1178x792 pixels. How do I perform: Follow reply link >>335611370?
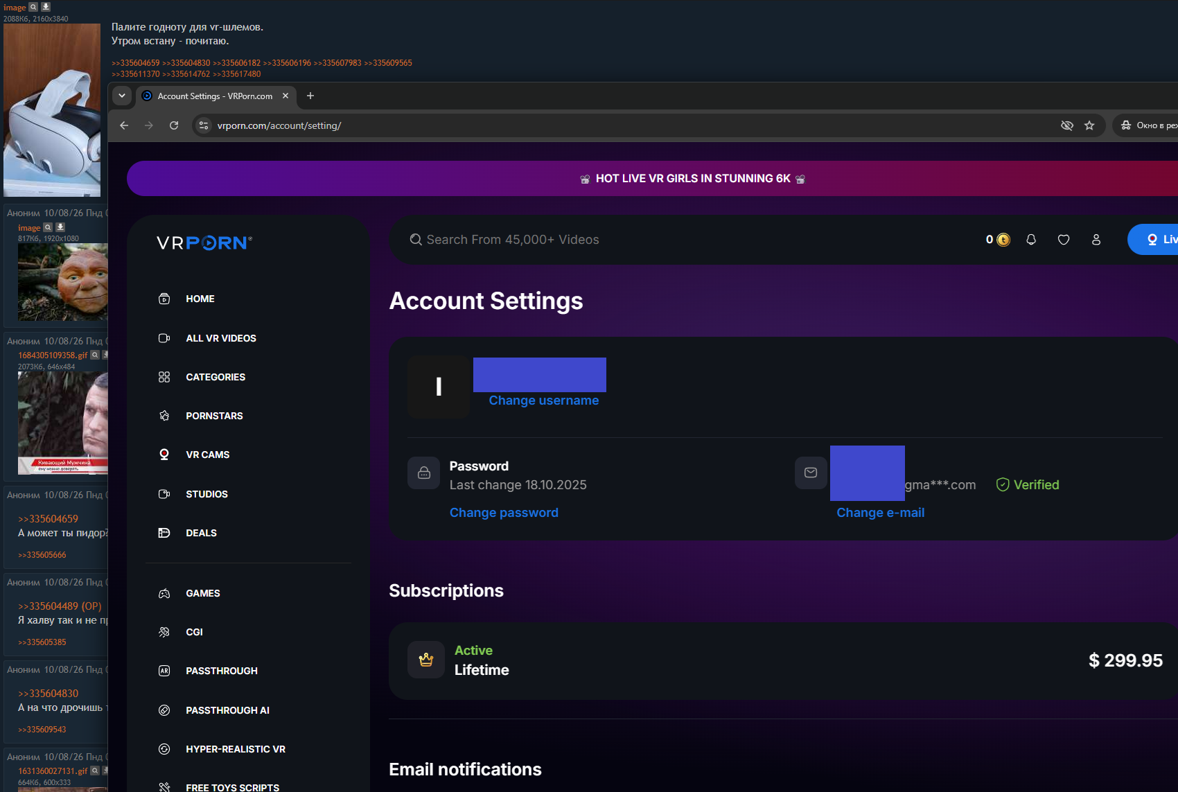tap(136, 74)
